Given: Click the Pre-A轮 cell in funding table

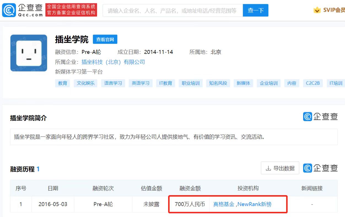Looking at the screenshot, I should coord(103,204).
